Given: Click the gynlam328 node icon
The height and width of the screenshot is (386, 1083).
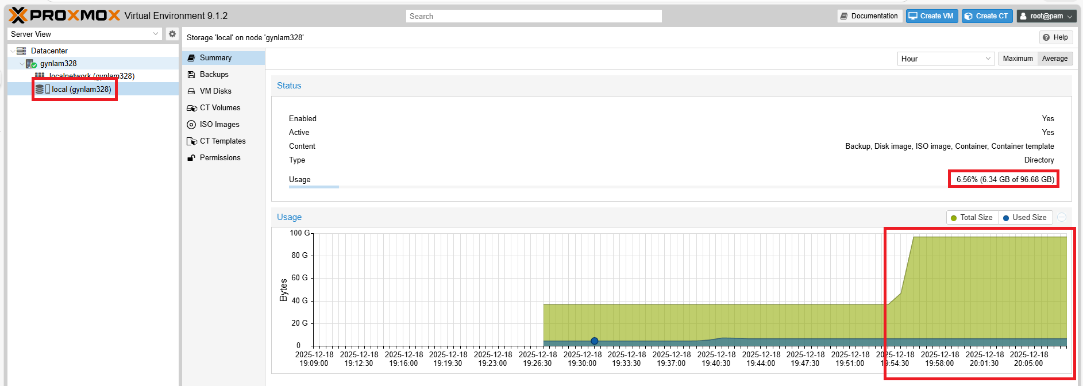Looking at the screenshot, I should (31, 64).
